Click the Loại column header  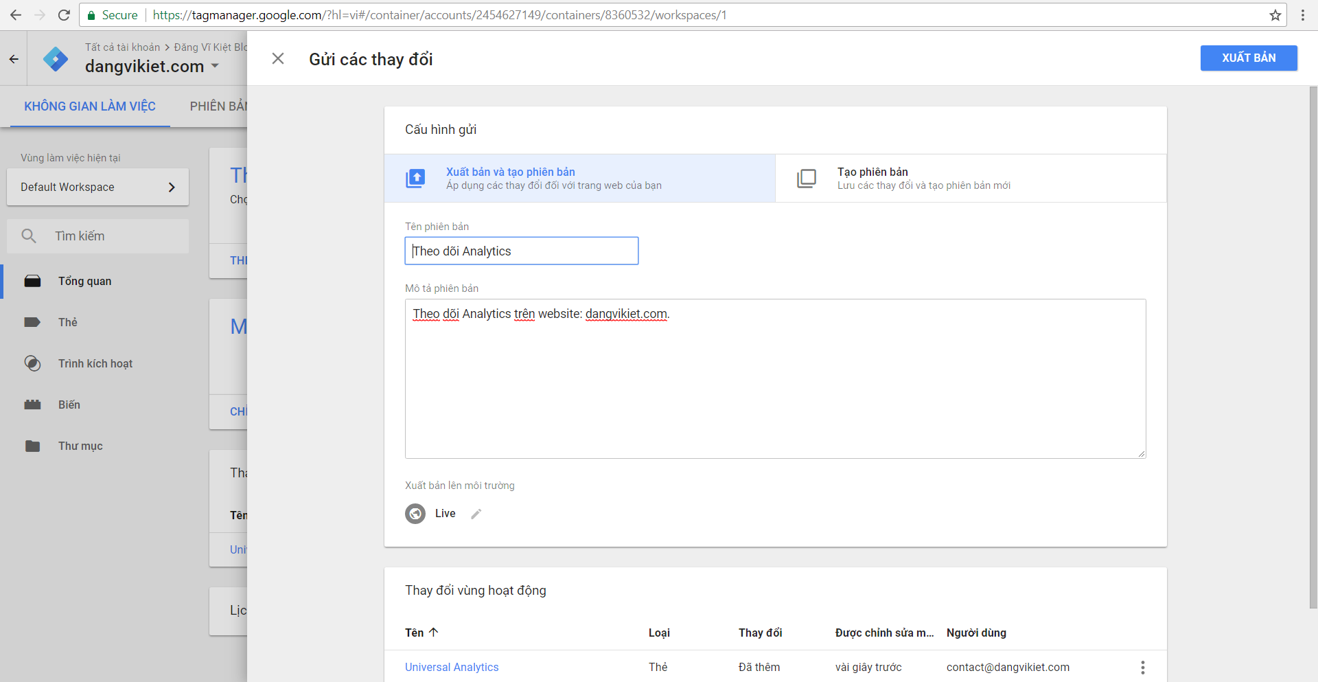(659, 633)
